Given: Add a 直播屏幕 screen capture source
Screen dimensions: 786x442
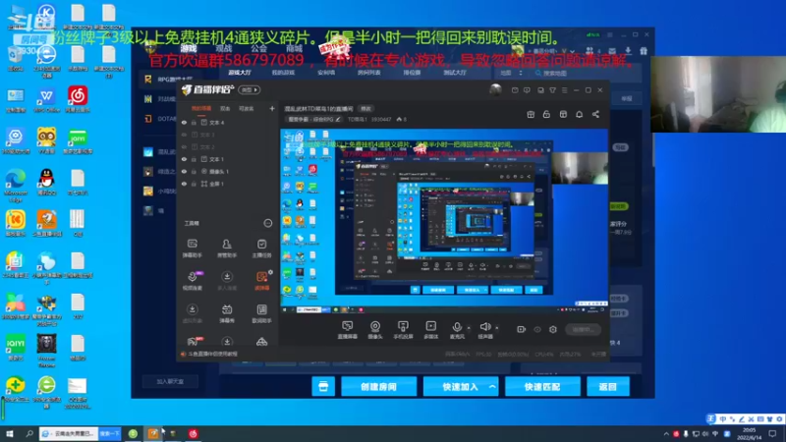Looking at the screenshot, I should tap(348, 330).
